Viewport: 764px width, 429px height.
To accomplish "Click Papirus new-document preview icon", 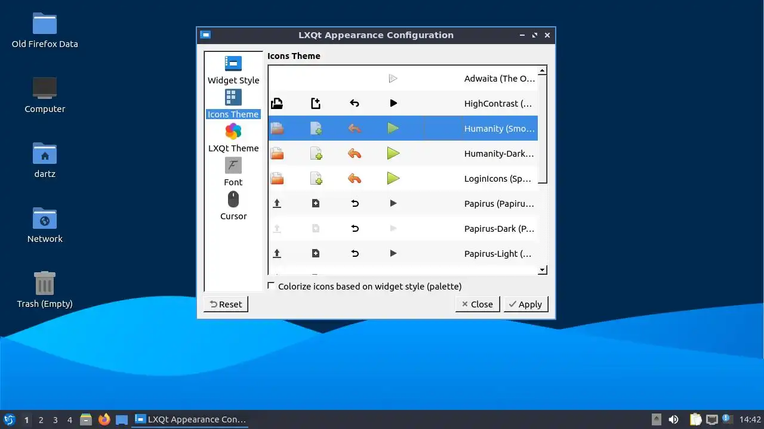I will point(316,204).
